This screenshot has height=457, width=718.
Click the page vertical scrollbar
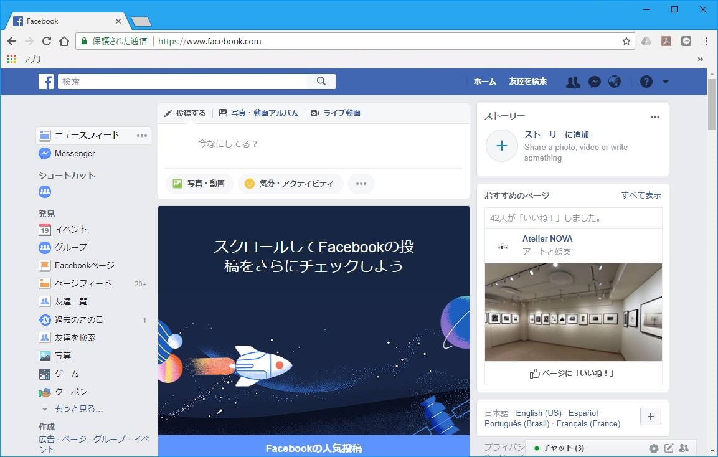tap(712, 104)
